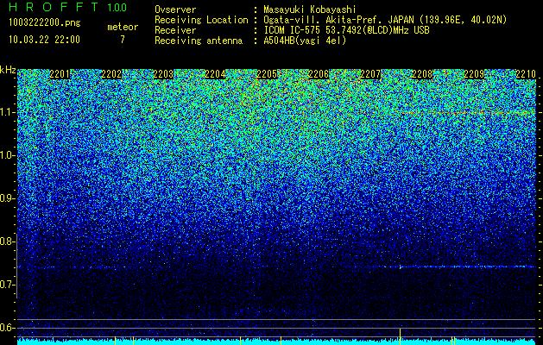Select the file name 1003222200.png
This screenshot has width=543, height=345.
(45, 23)
